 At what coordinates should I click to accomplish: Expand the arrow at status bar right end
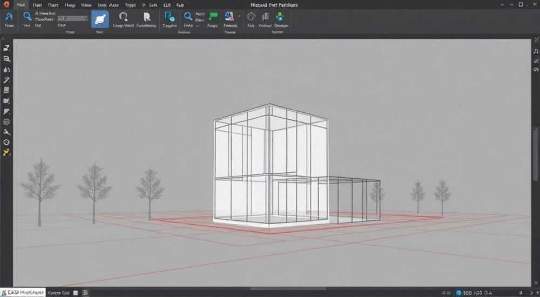coord(531,293)
